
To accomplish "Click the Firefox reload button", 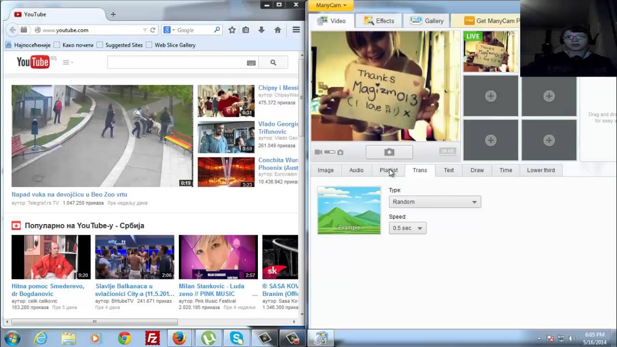I will tap(153, 30).
